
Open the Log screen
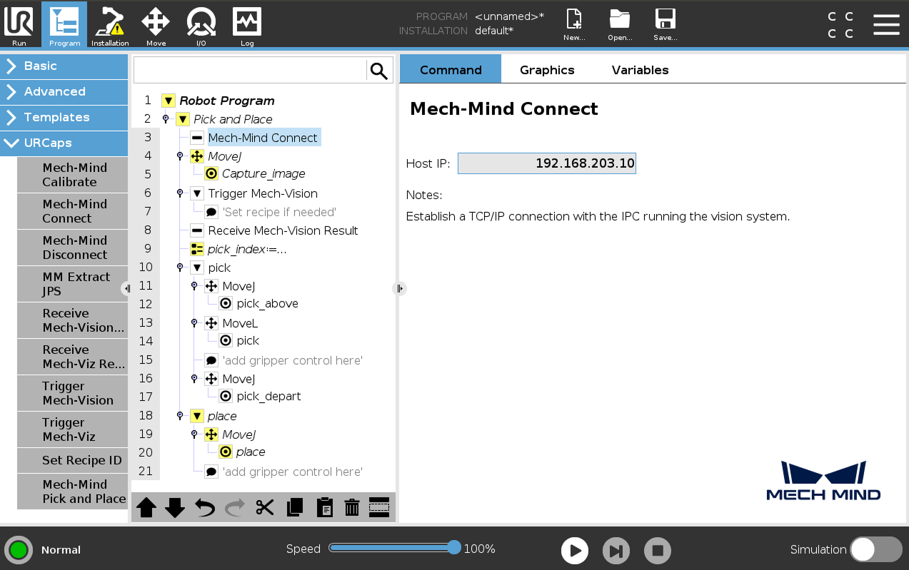tap(246, 25)
